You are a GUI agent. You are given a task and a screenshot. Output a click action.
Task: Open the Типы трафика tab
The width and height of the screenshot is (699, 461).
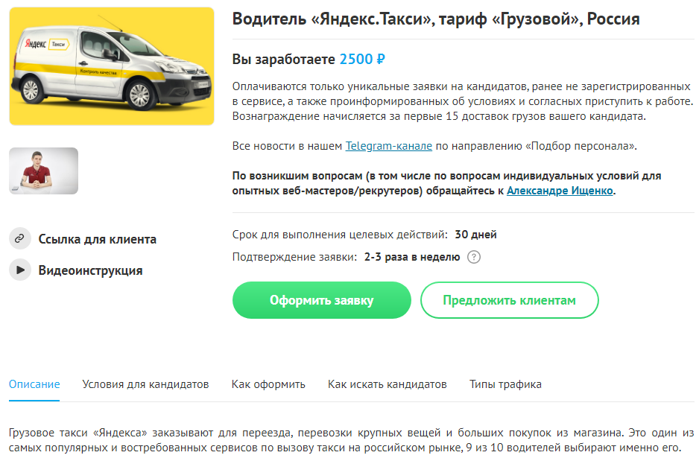505,384
